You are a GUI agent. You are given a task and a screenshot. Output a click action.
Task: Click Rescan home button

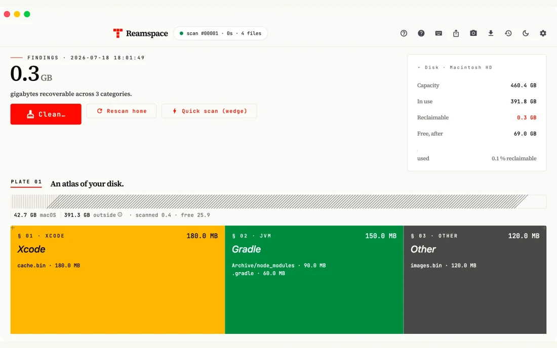click(122, 111)
